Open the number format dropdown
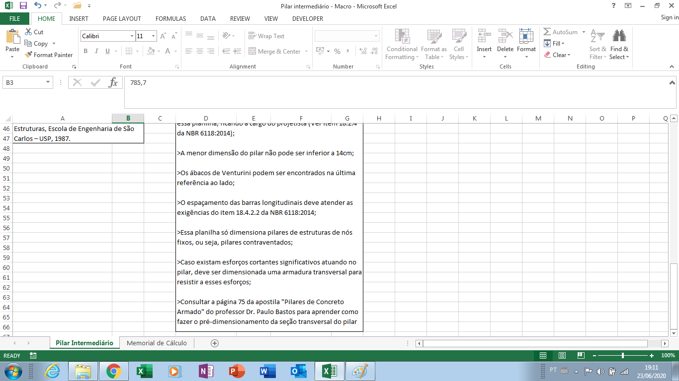The image size is (679, 381). tap(376, 36)
